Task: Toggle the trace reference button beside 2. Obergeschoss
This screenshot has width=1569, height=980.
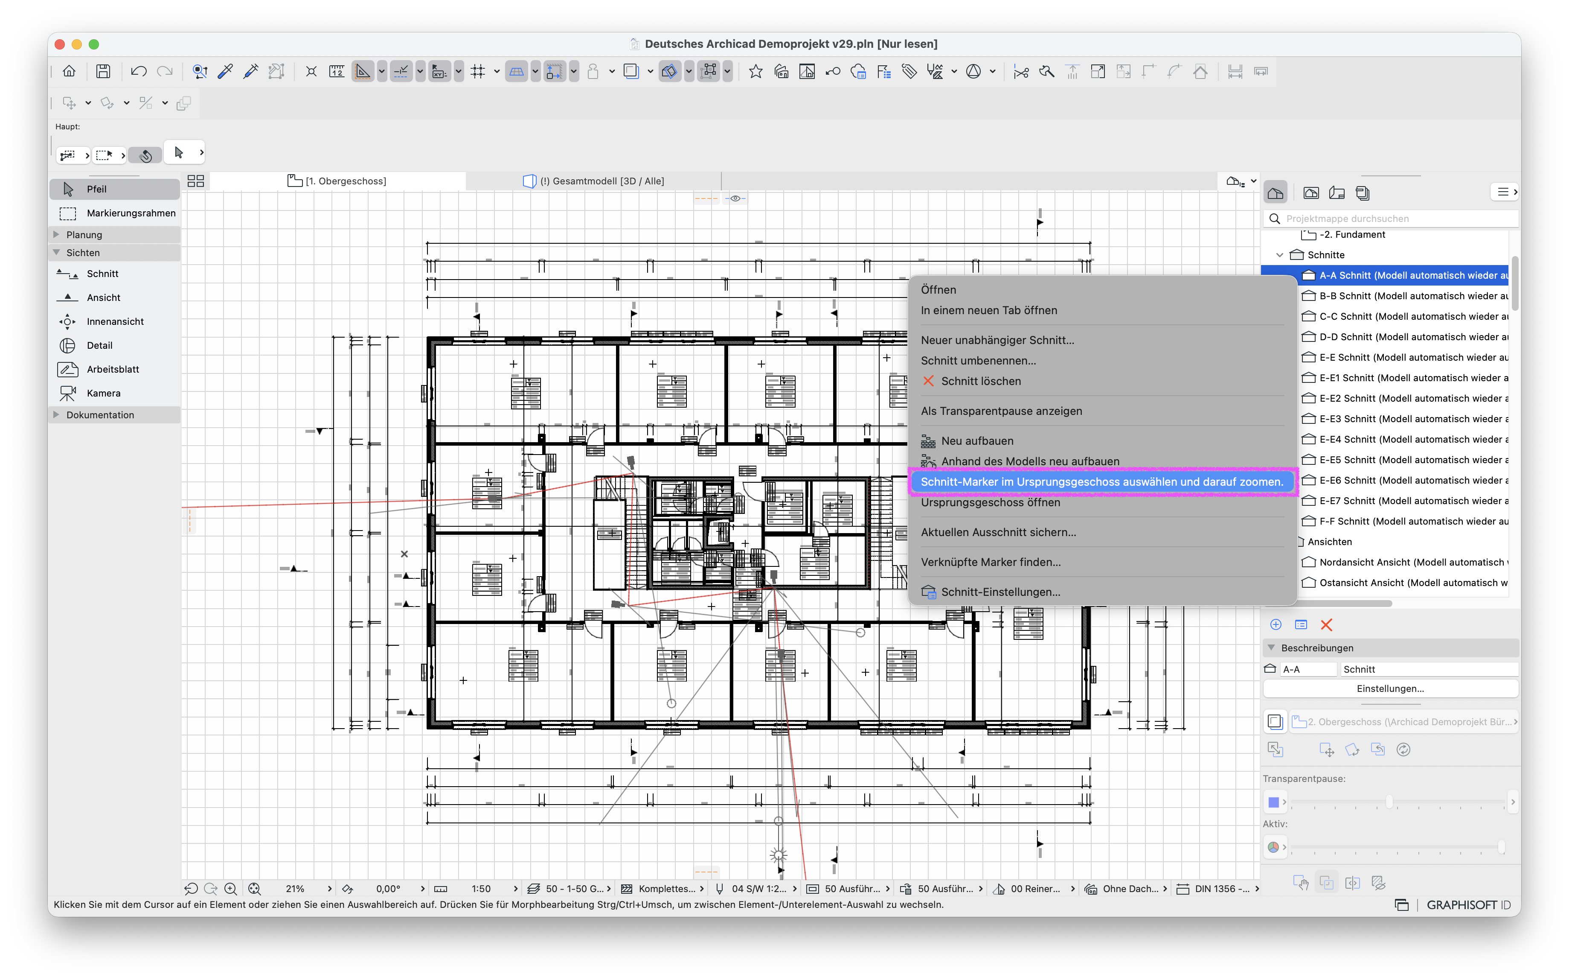Action: point(1275,721)
